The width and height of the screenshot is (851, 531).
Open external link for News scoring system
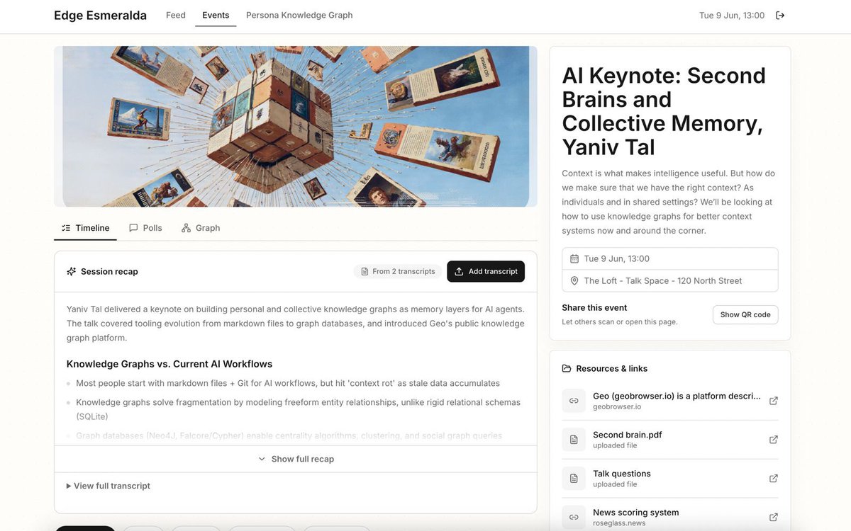[x=774, y=518]
